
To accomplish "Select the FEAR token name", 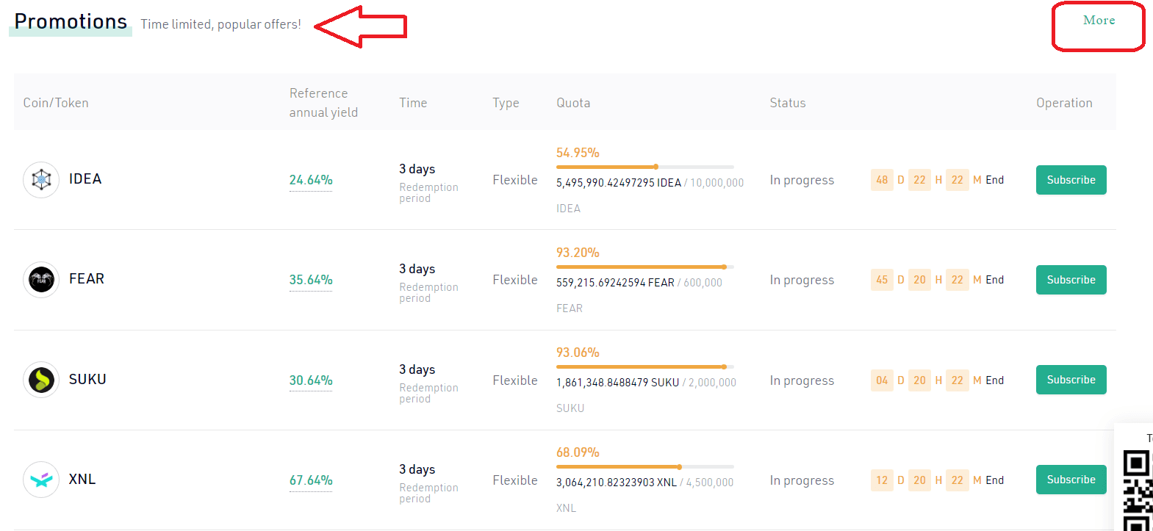I will (87, 279).
